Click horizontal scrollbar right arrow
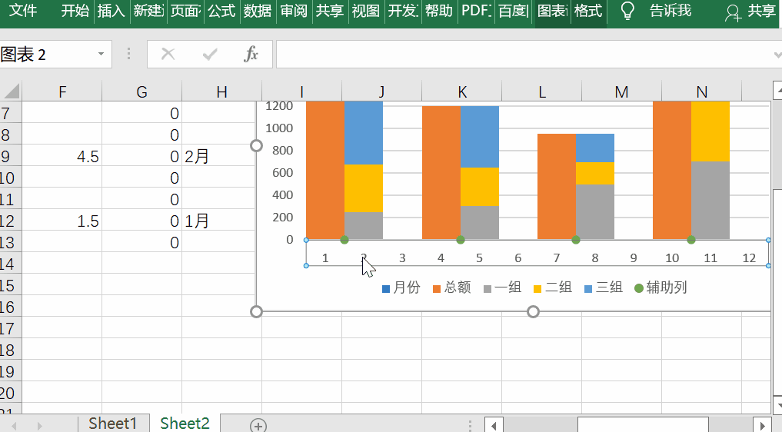Screen dimensions: 782x432 coord(762,426)
